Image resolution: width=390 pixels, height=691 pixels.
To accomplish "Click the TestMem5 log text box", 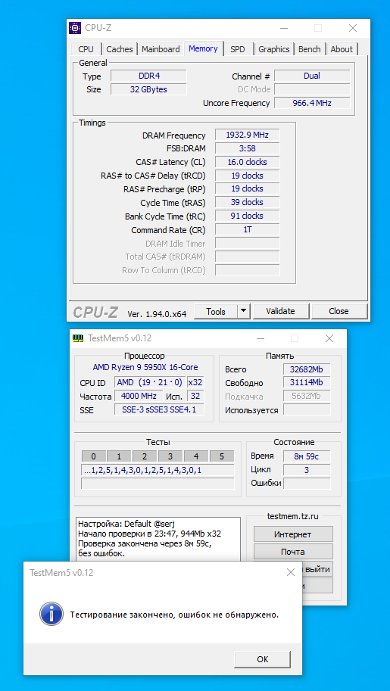I will click(158, 540).
